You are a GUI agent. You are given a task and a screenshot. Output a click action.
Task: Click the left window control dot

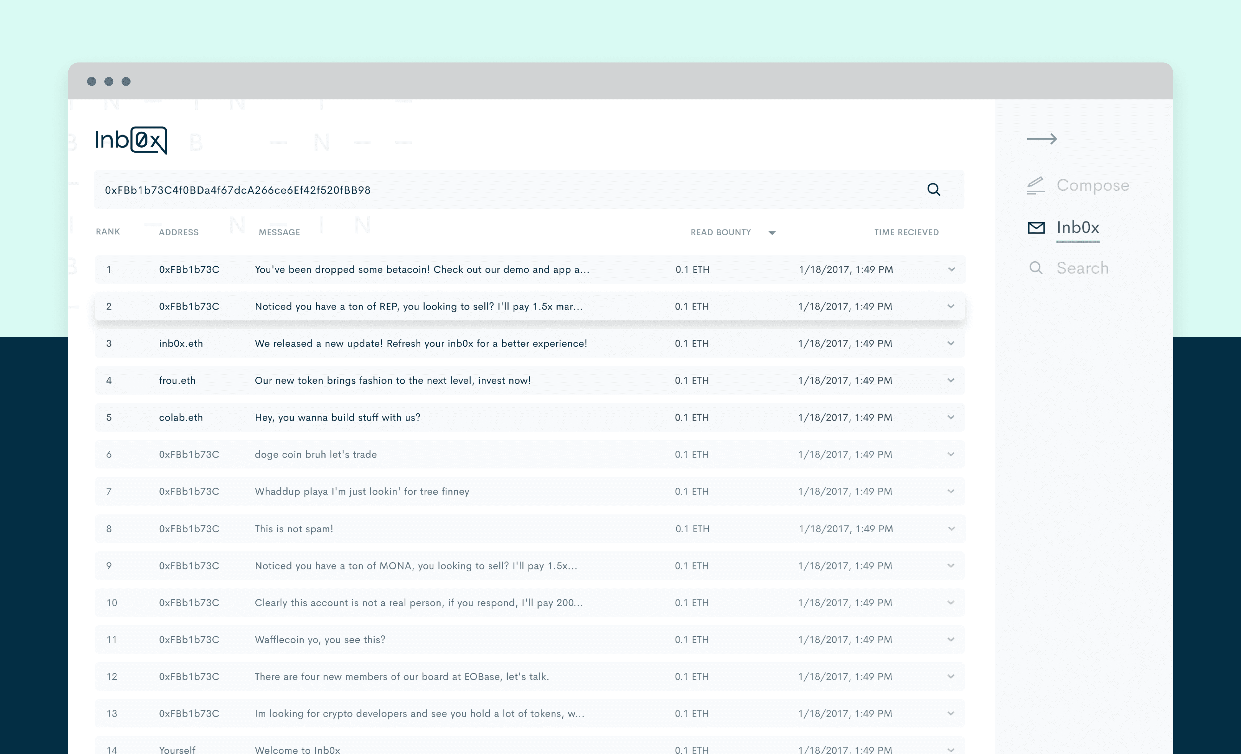pyautogui.click(x=91, y=81)
